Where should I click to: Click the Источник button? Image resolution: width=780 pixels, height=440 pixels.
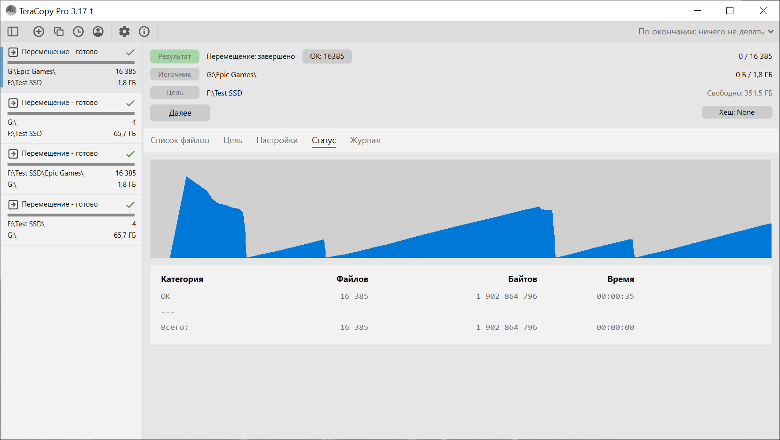(175, 74)
